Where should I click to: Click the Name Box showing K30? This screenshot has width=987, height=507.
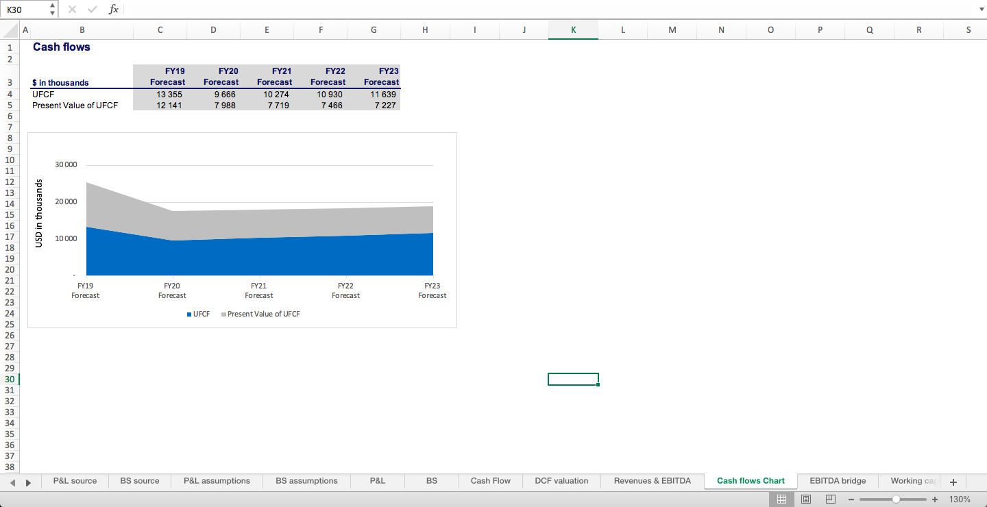point(21,9)
